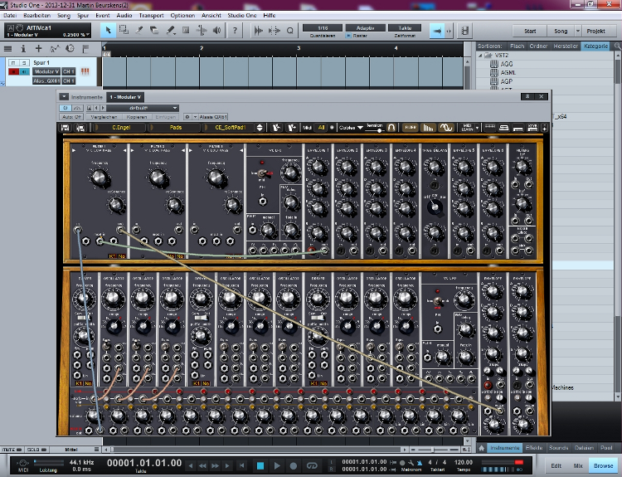Open the Transport menu
Viewport: 622px width, 477px height.
click(151, 16)
